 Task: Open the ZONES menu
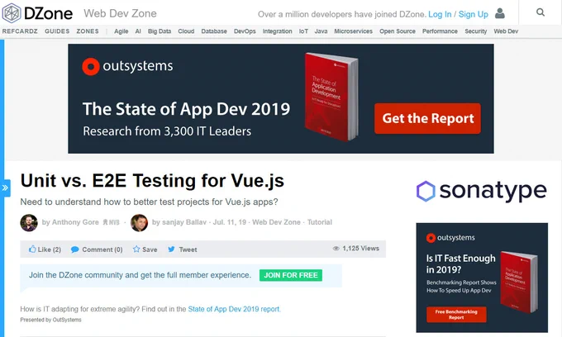(x=88, y=31)
